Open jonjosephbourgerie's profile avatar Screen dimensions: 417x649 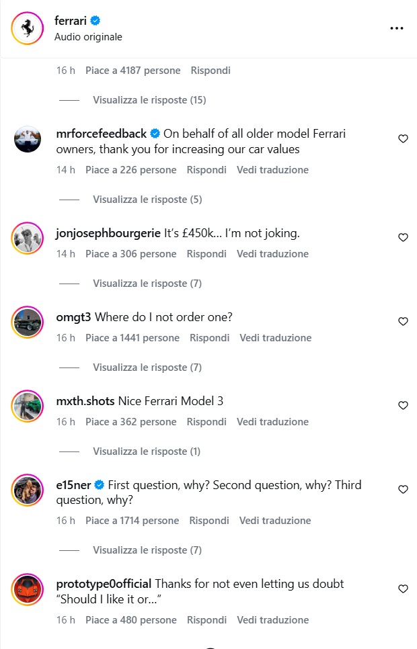(x=28, y=239)
